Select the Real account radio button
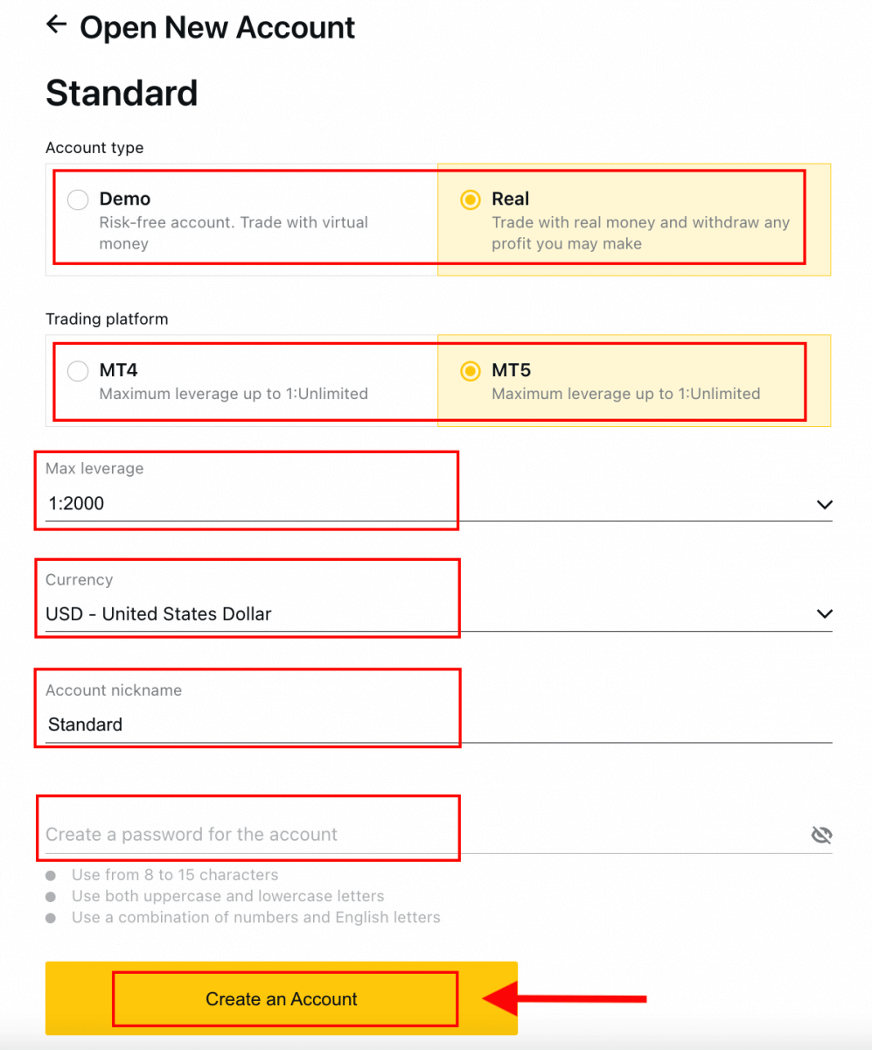 [x=470, y=199]
